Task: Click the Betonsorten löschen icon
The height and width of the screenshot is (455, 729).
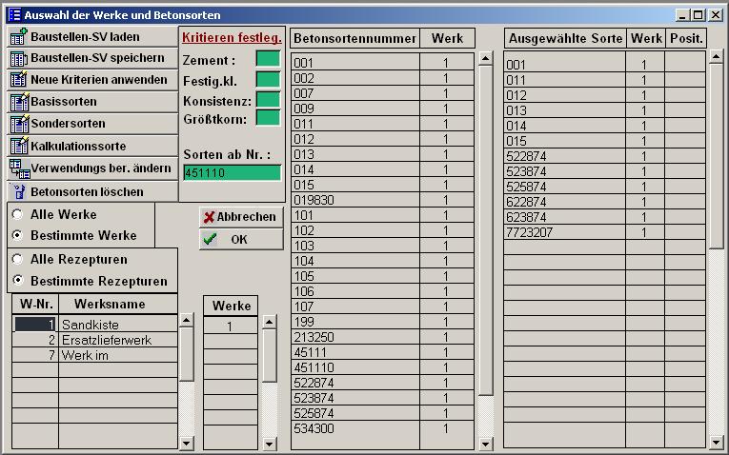Action: (x=19, y=191)
